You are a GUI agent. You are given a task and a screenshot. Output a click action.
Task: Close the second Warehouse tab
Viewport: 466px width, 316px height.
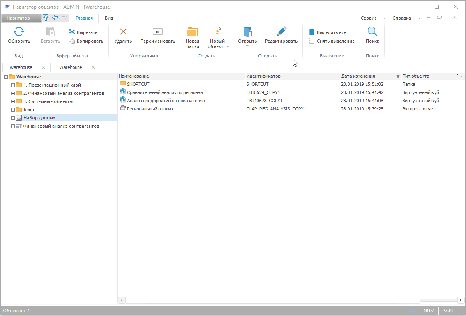tap(93, 67)
